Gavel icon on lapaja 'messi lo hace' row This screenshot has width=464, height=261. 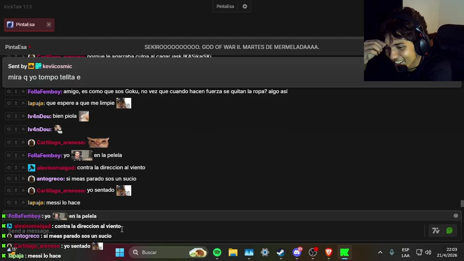point(23,203)
